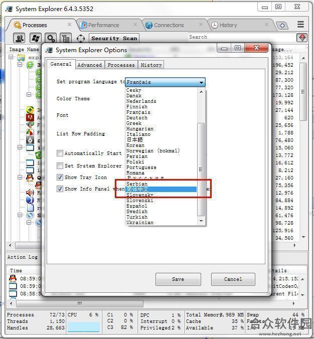Toggle Automatically Start checkbox

[x=60, y=153]
